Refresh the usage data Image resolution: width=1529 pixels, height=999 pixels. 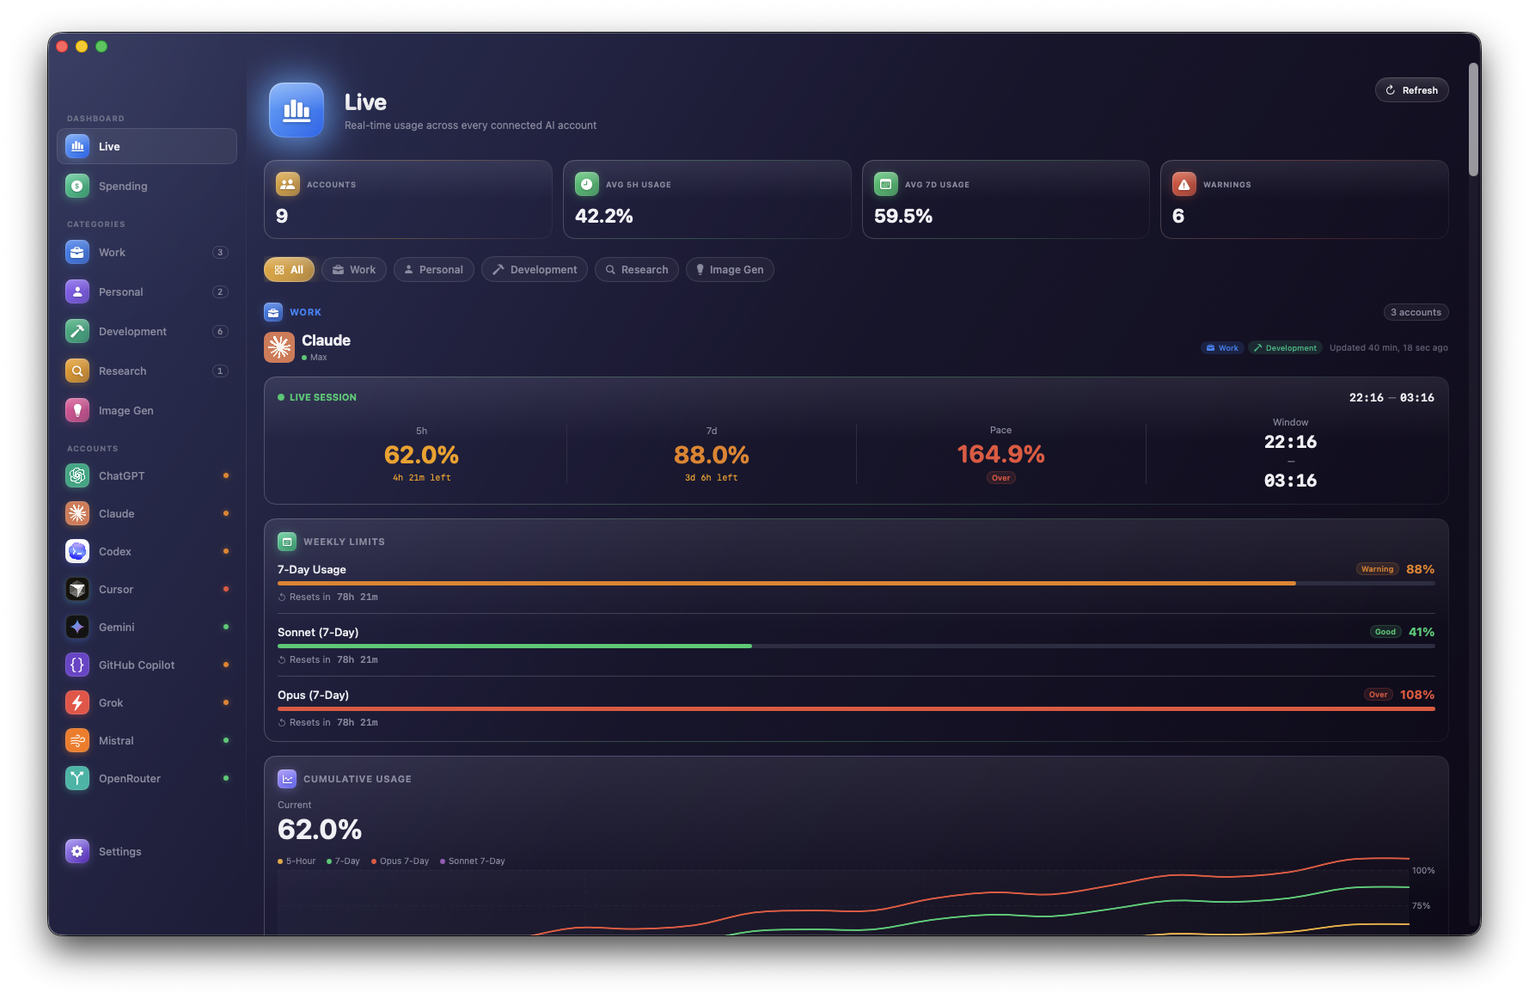(1412, 90)
